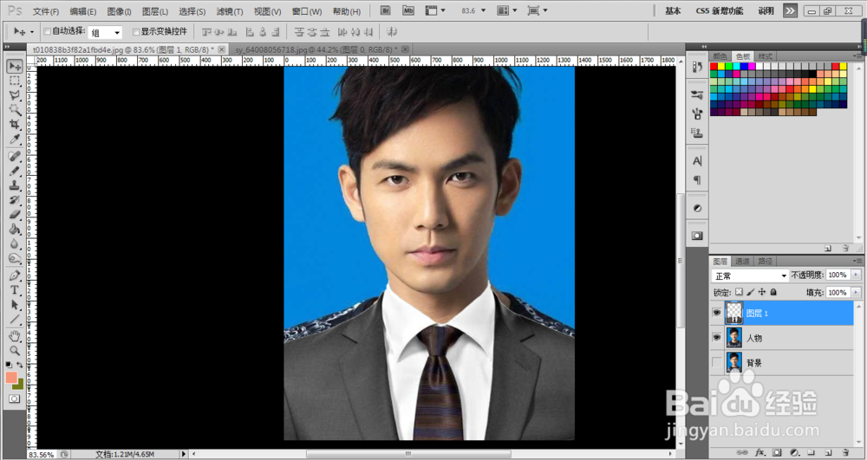Delete layer using the Layers panel trash icon
867x460 pixels.
click(845, 452)
